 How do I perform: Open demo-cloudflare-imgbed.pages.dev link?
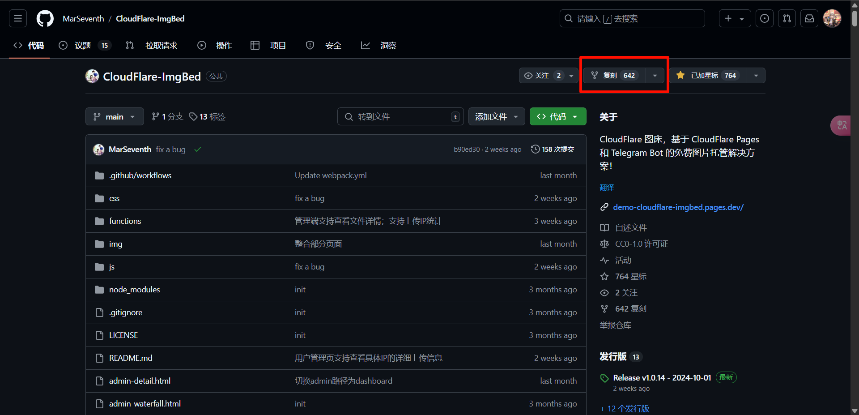(x=678, y=207)
